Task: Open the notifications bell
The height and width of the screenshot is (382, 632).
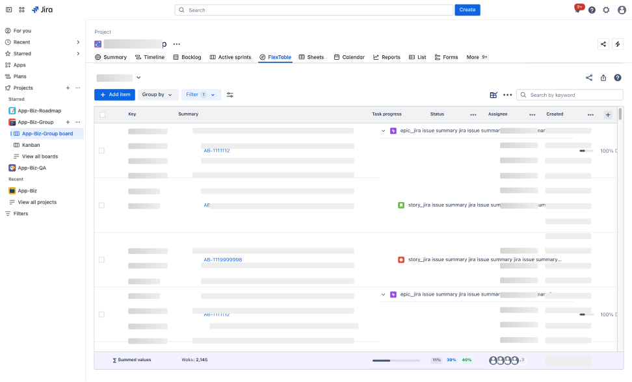Action: (578, 10)
